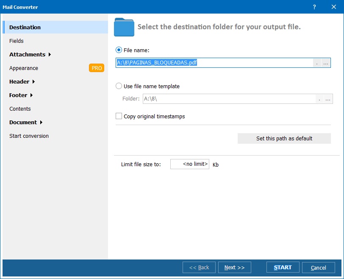
Task: Select the Use file name template option
Action: click(x=119, y=86)
